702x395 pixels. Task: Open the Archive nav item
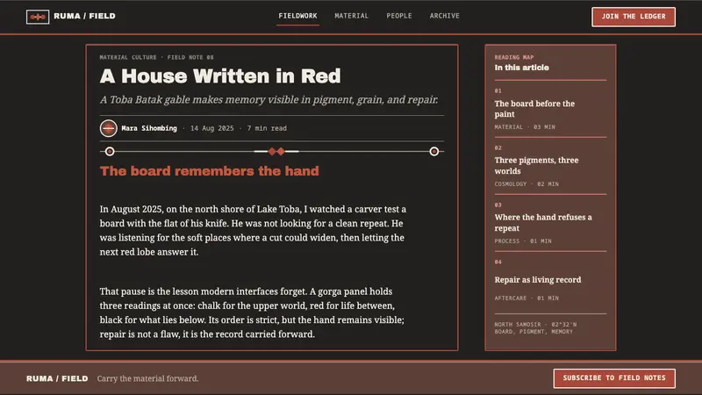click(x=445, y=16)
